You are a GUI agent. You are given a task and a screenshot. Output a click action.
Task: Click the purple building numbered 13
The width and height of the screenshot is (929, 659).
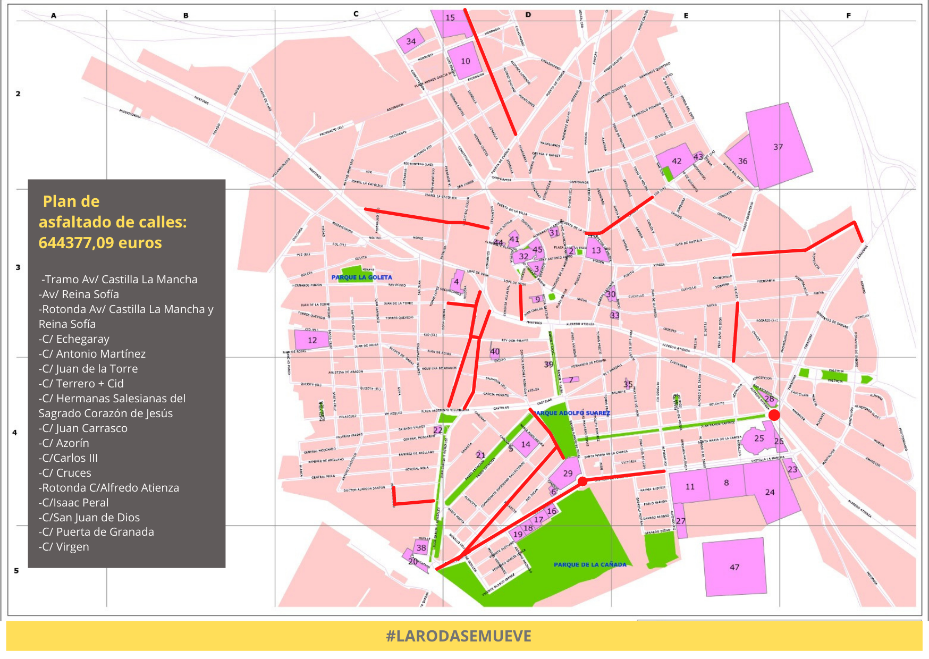[x=597, y=250]
